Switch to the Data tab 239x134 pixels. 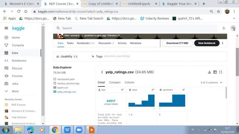coord(60,43)
